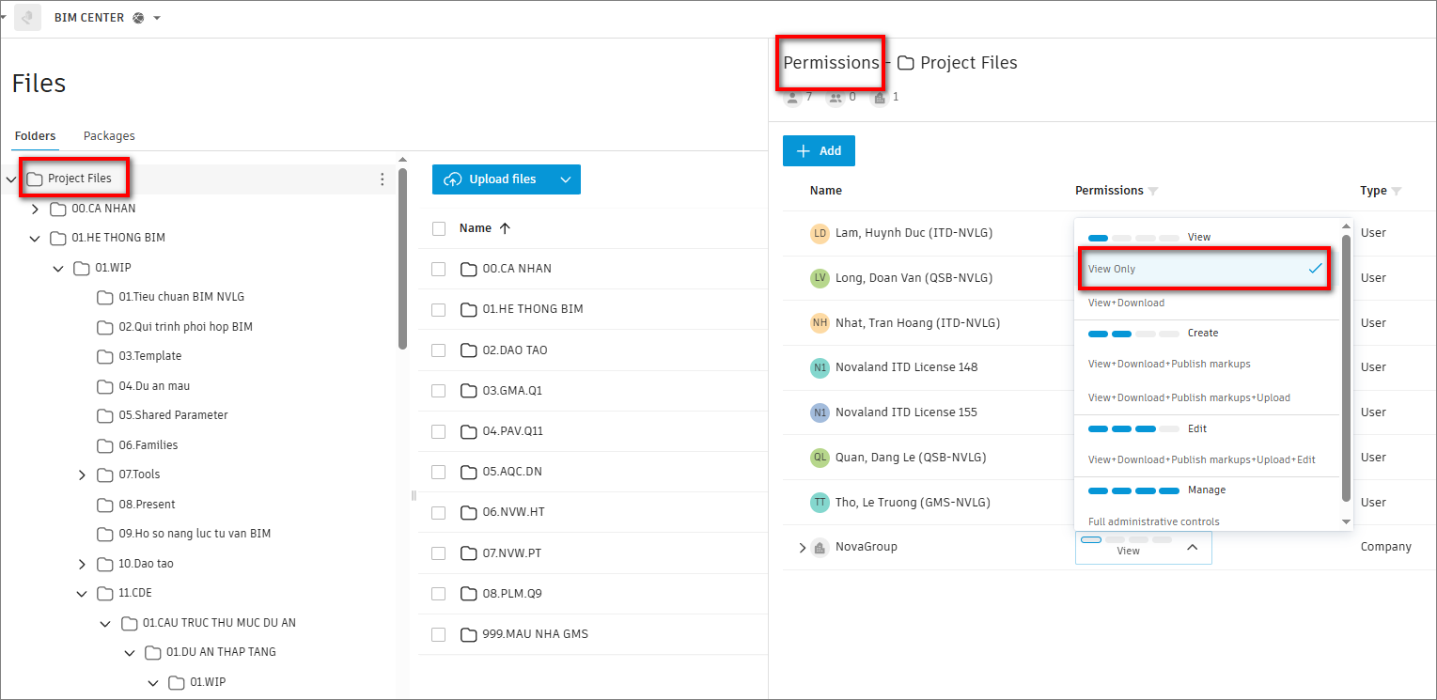This screenshot has width=1437, height=700.
Task: Click the Permissions column filter icon
Action: [1153, 192]
